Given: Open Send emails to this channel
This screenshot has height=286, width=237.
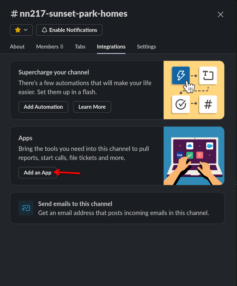Looking at the screenshot, I should coord(75,204).
